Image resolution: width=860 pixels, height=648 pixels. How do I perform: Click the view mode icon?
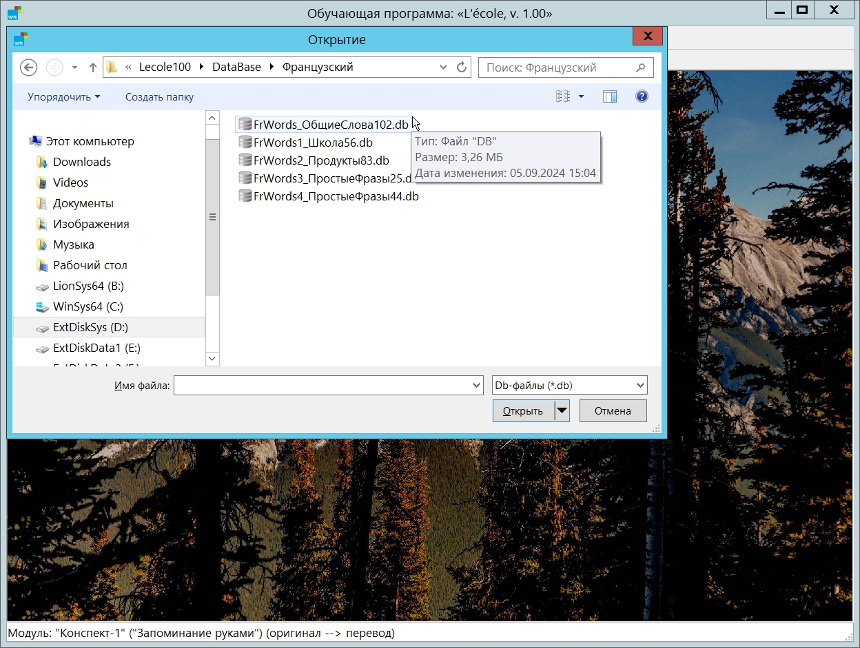(x=563, y=96)
